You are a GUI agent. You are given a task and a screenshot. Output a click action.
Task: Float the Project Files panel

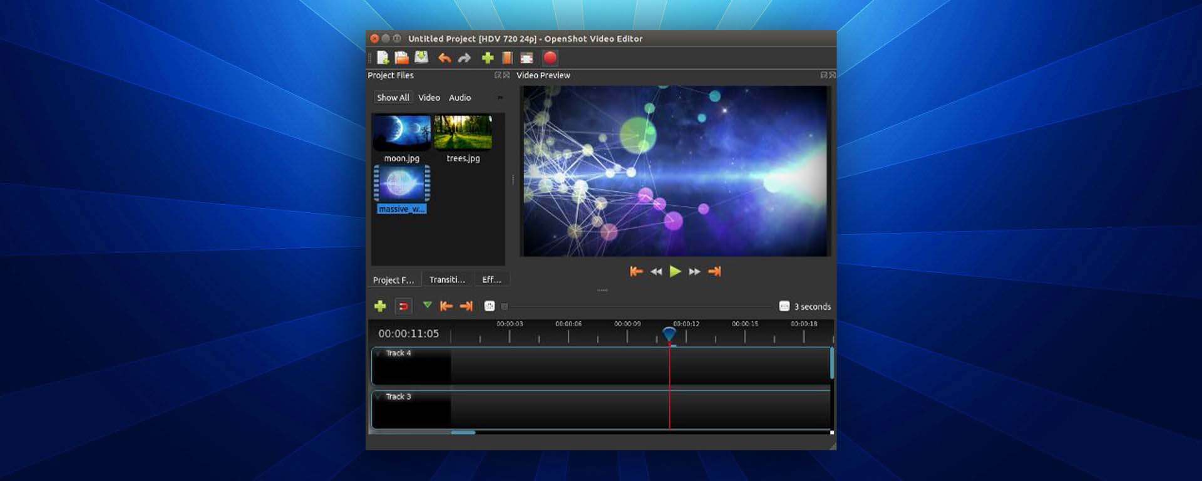[x=498, y=75]
